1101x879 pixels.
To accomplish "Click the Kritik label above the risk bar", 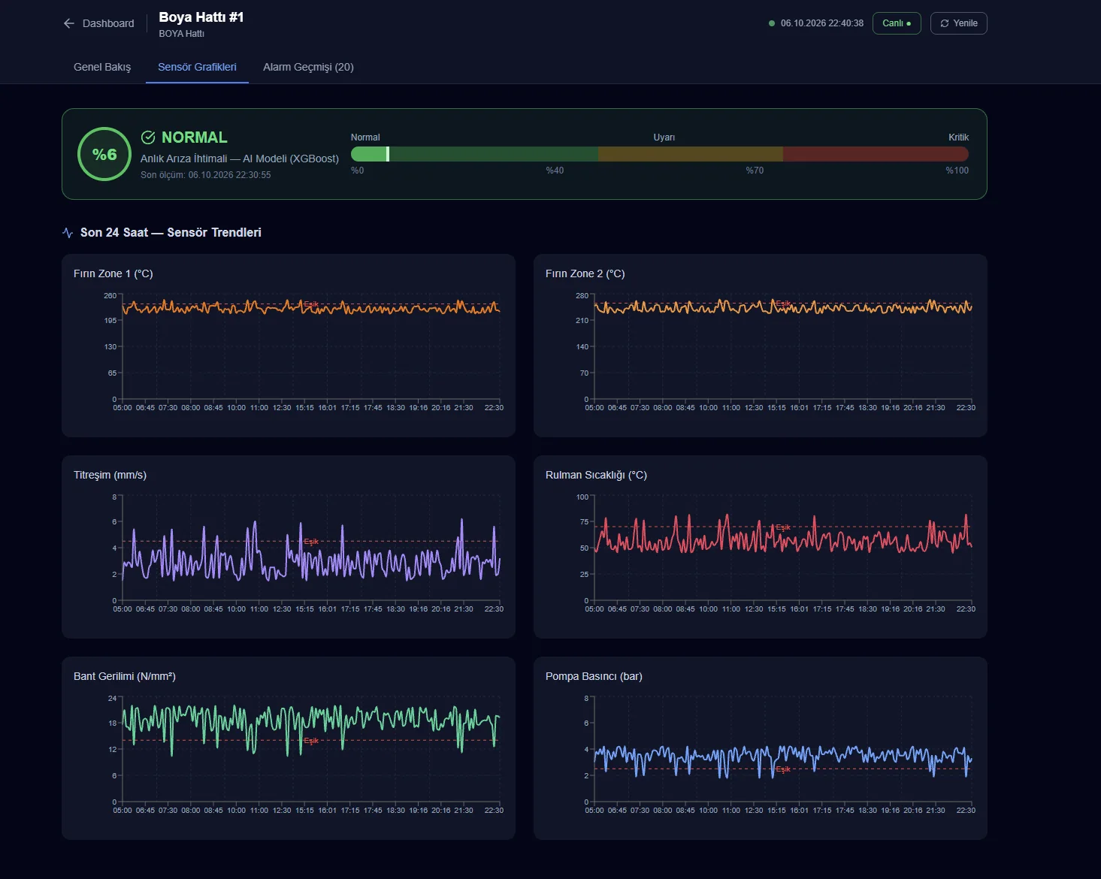I will 958,137.
